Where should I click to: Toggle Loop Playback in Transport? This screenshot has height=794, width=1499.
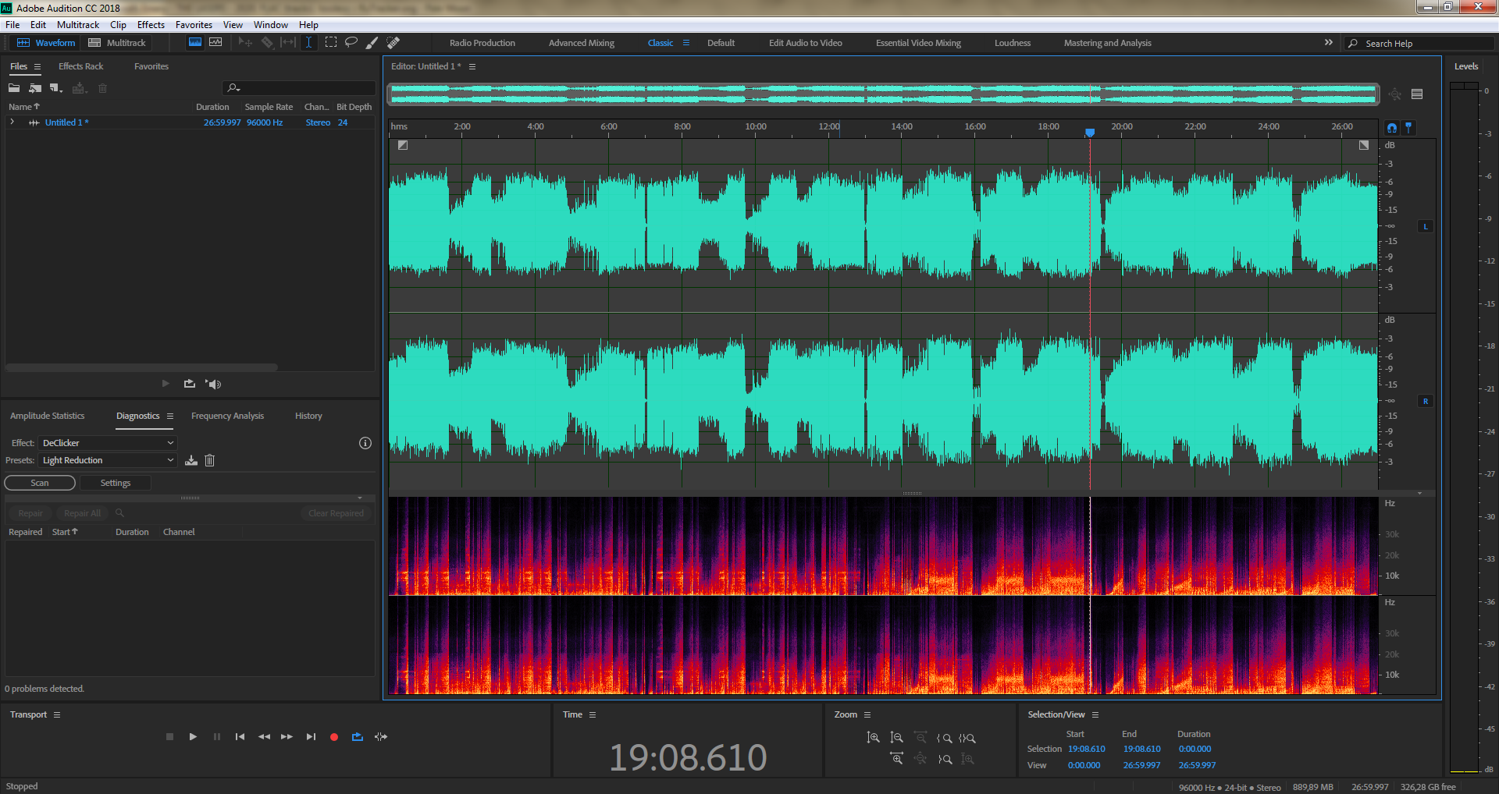358,736
